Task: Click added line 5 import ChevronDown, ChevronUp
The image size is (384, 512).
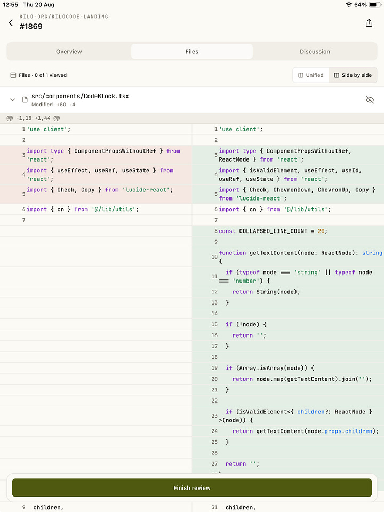Action: pyautogui.click(x=288, y=194)
